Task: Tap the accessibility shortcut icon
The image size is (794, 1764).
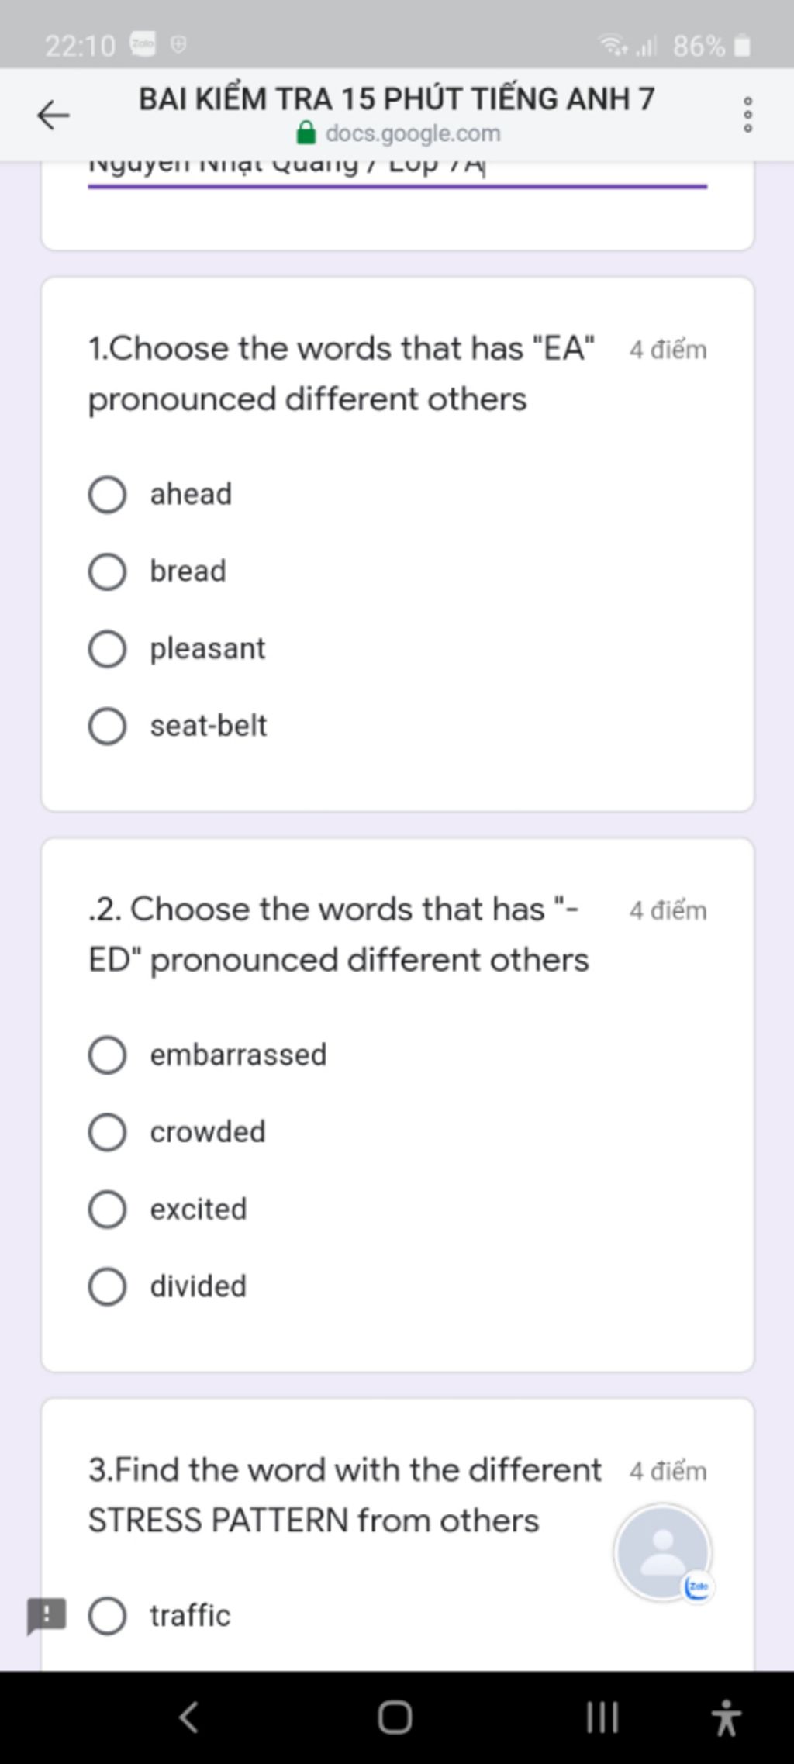Action: point(726,1717)
